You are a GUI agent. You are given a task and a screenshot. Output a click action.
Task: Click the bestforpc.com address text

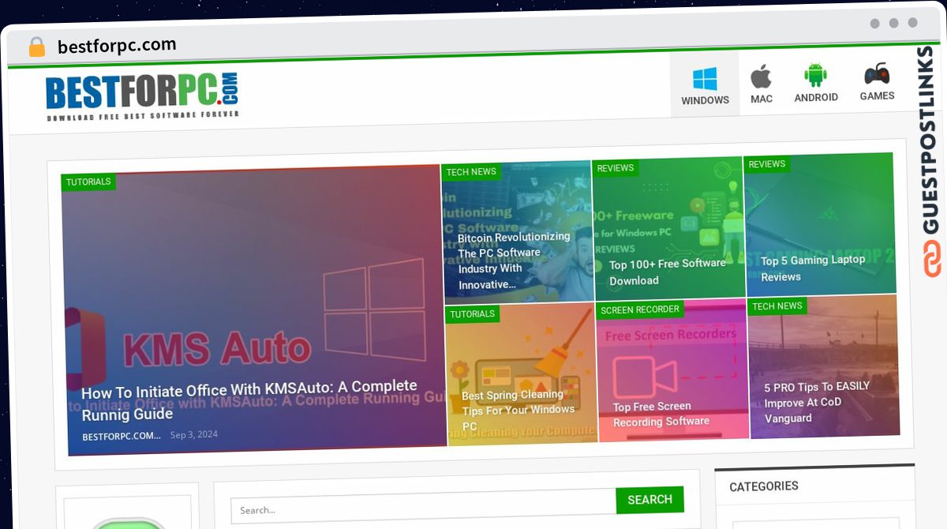117,46
